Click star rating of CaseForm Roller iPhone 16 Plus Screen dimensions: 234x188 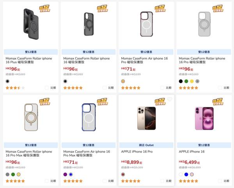click(x=15, y=88)
